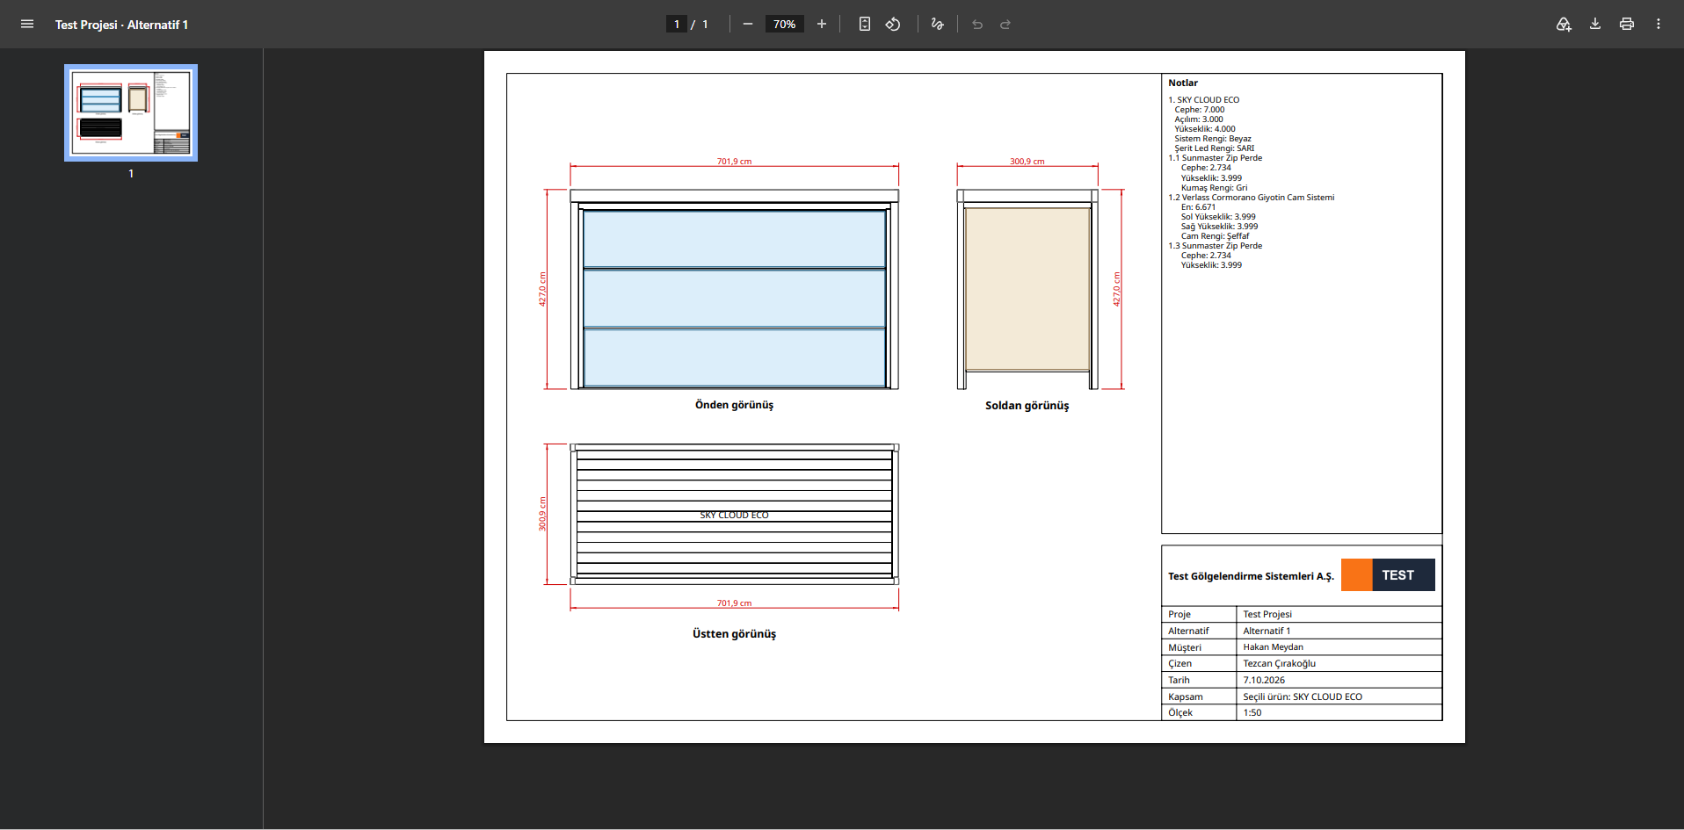
Task: Print the document
Action: [x=1627, y=25]
